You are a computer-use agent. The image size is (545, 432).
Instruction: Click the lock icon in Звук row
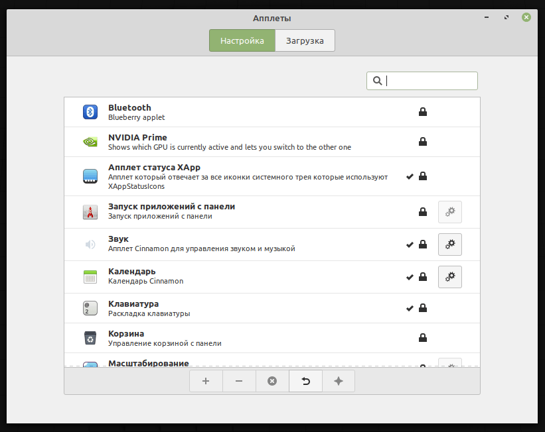point(423,244)
